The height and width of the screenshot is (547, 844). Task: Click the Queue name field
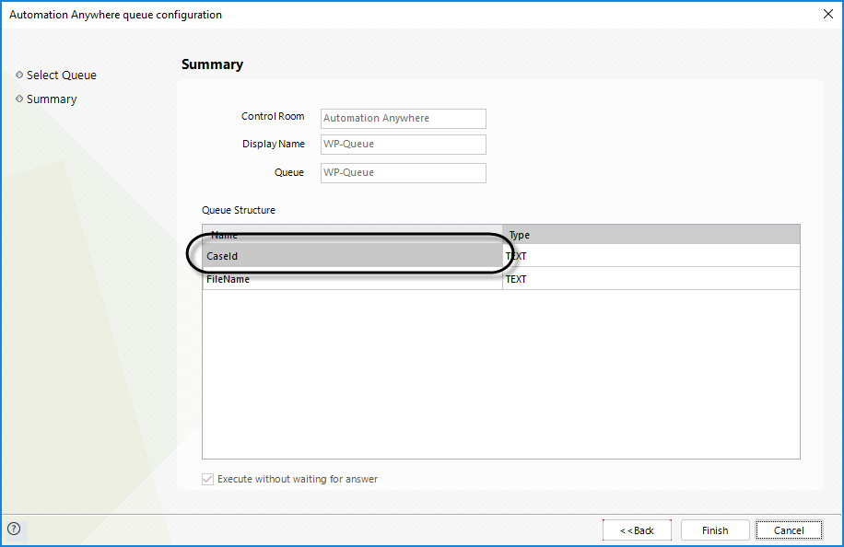(404, 172)
